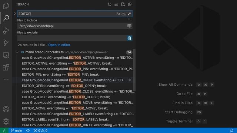Select EDITOR_PIN: eventString result line
237x133 pixels.
click(x=61, y=75)
